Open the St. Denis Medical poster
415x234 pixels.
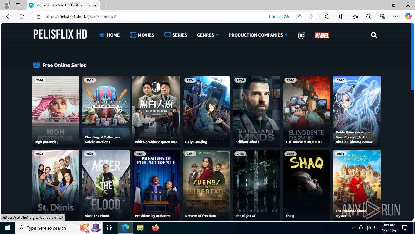(x=56, y=185)
